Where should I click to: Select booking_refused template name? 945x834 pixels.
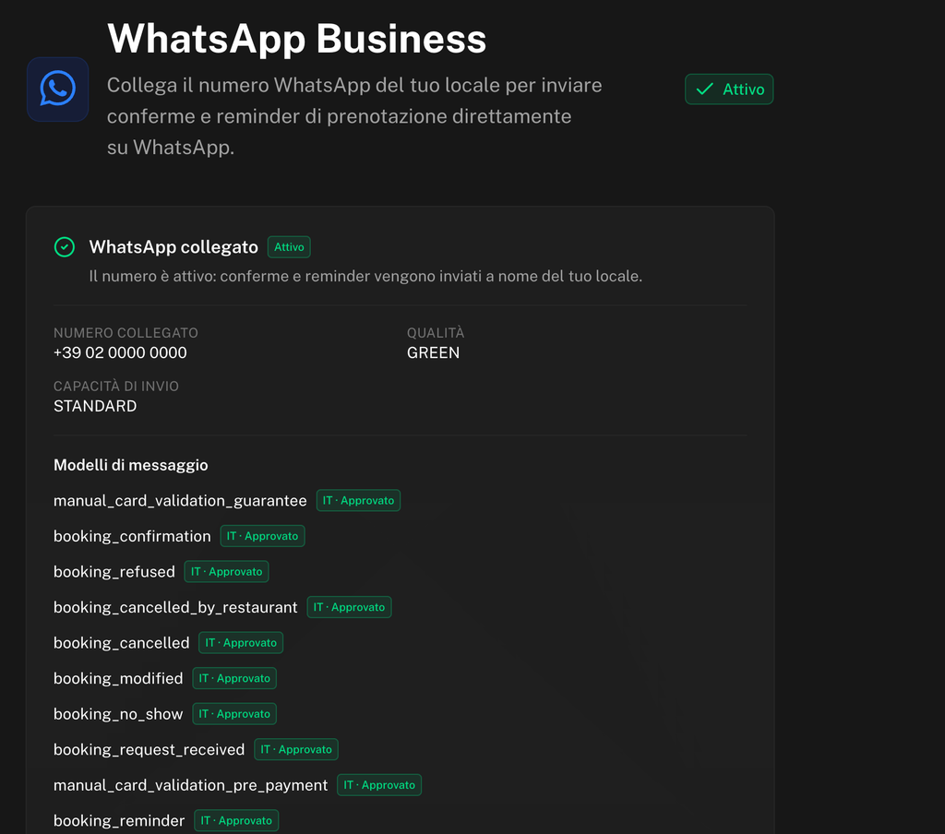tap(114, 572)
